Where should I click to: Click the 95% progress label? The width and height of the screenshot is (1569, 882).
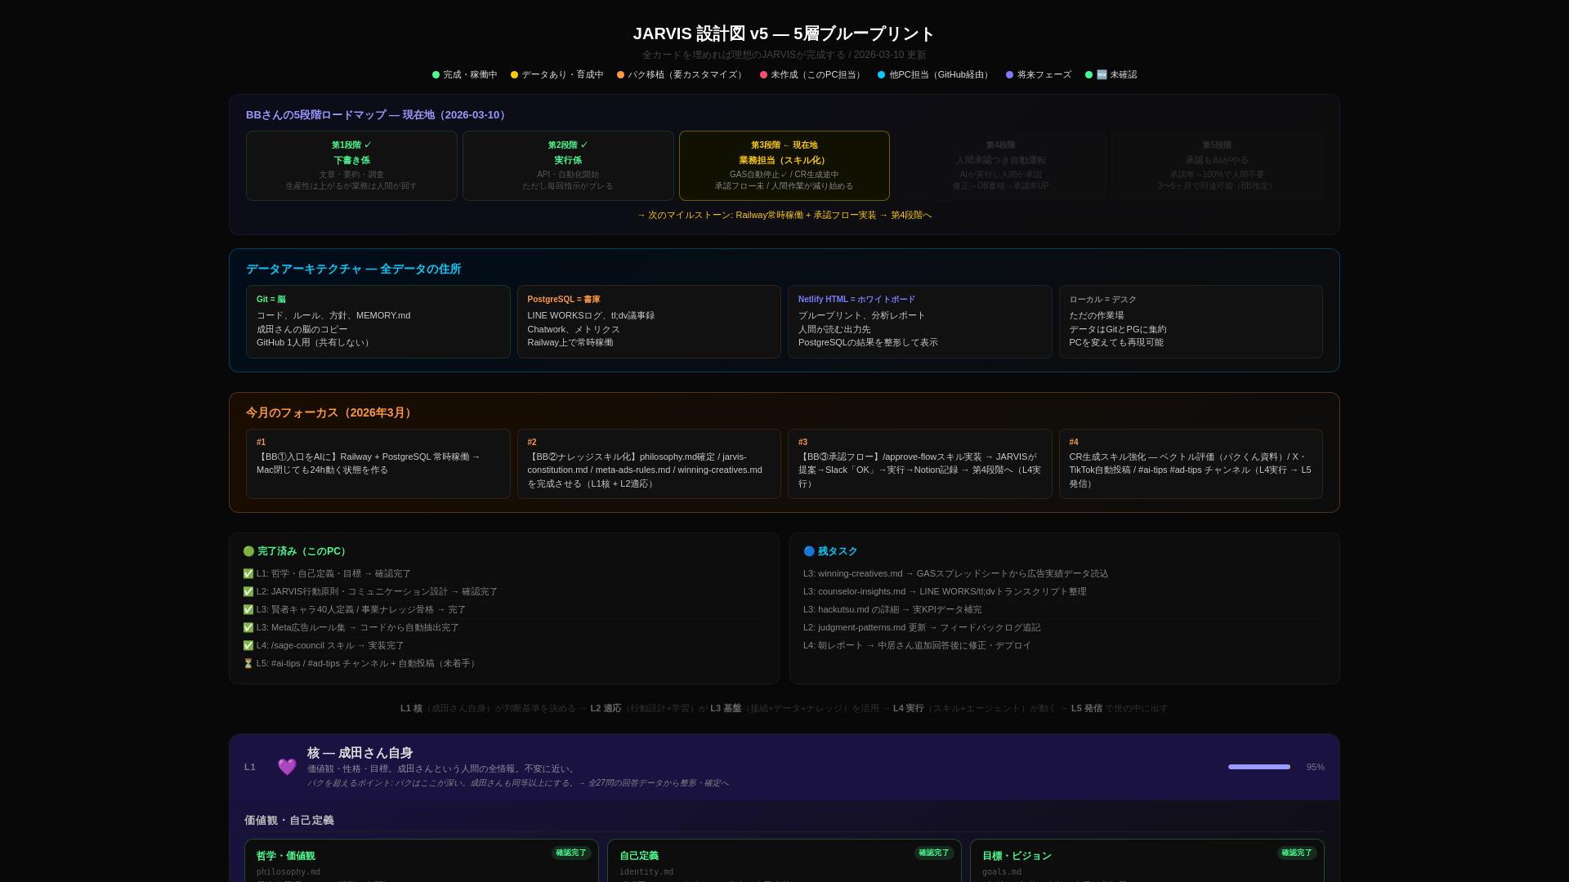coord(1316,767)
